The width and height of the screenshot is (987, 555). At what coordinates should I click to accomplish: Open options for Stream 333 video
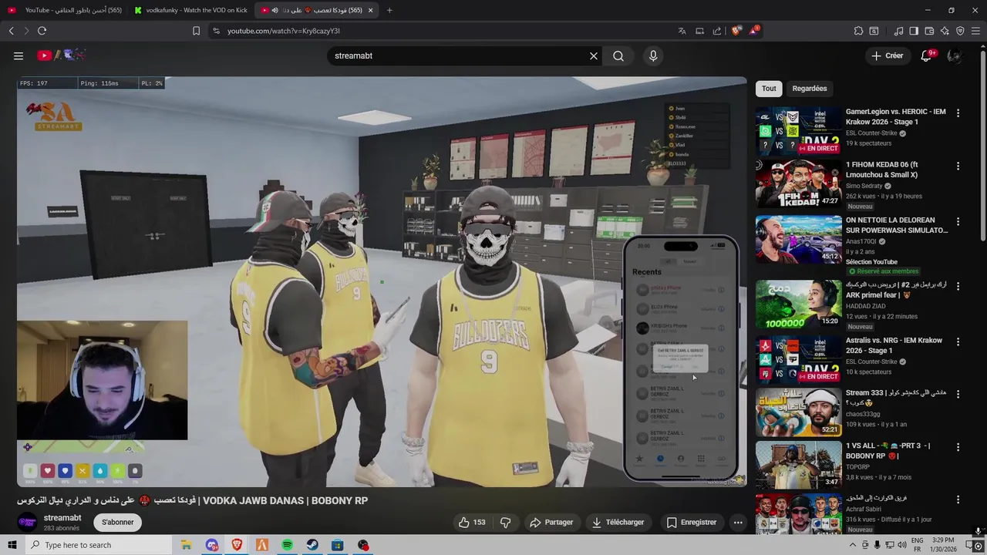[958, 394]
